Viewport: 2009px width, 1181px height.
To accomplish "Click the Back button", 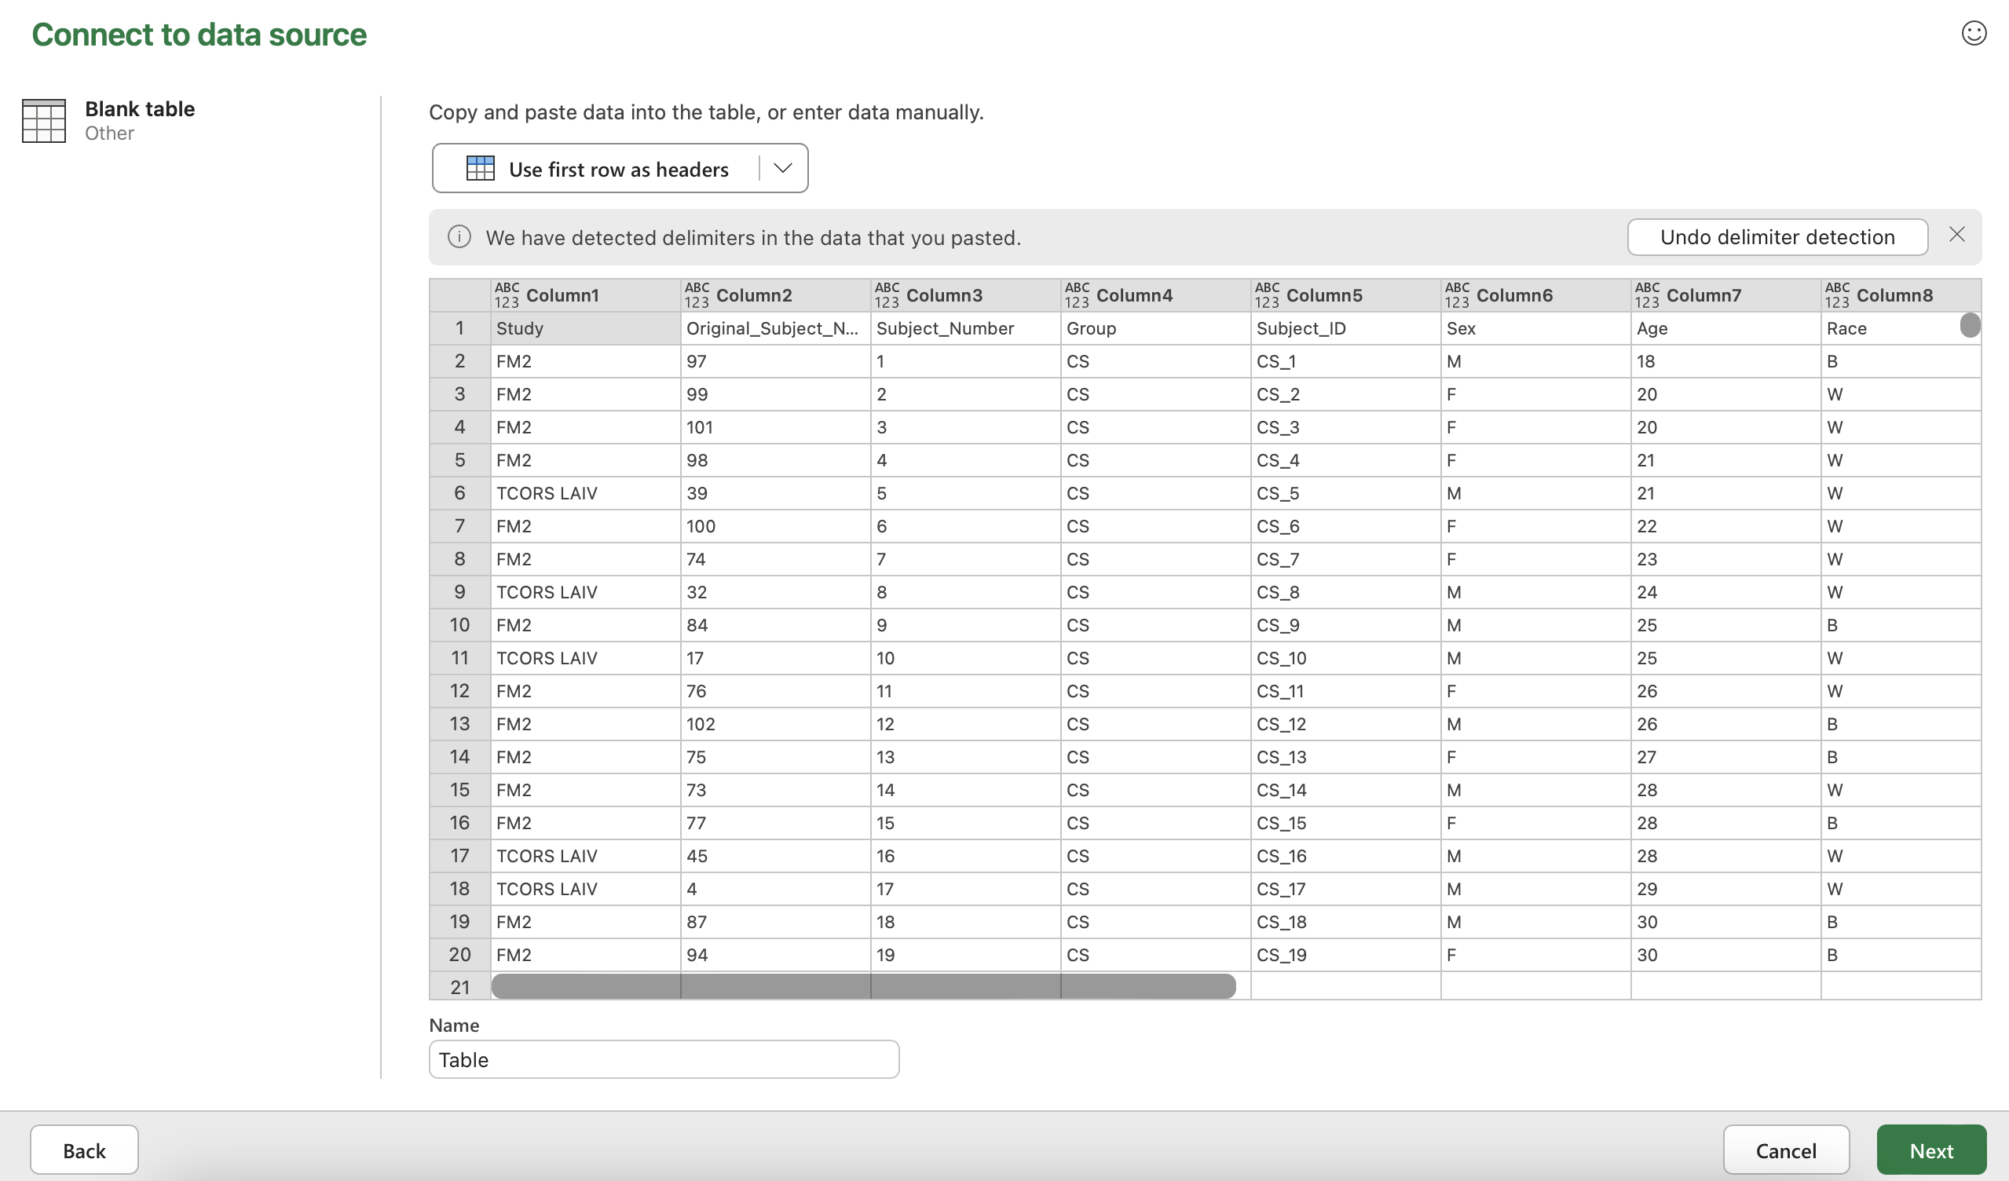I will coord(84,1150).
